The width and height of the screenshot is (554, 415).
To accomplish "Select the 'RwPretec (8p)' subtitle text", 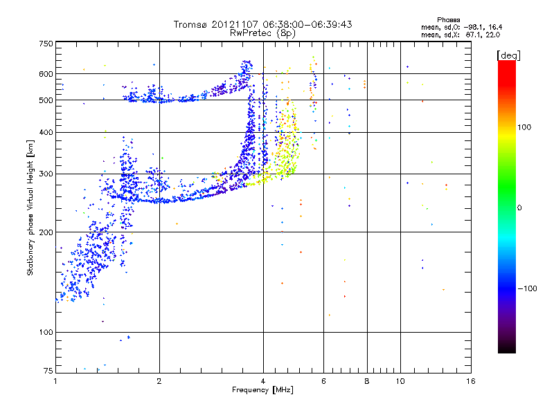I will click(x=262, y=33).
